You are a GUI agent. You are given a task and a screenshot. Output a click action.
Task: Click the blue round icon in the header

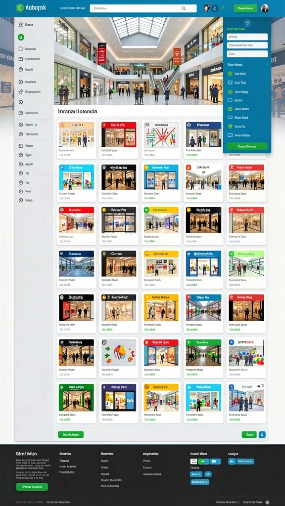(x=215, y=8)
